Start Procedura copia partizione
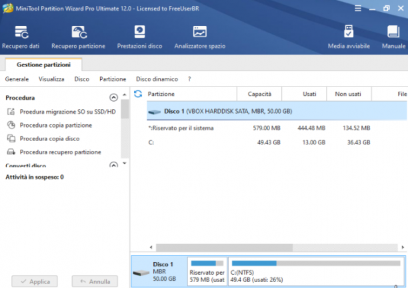408x288 pixels. 56,125
